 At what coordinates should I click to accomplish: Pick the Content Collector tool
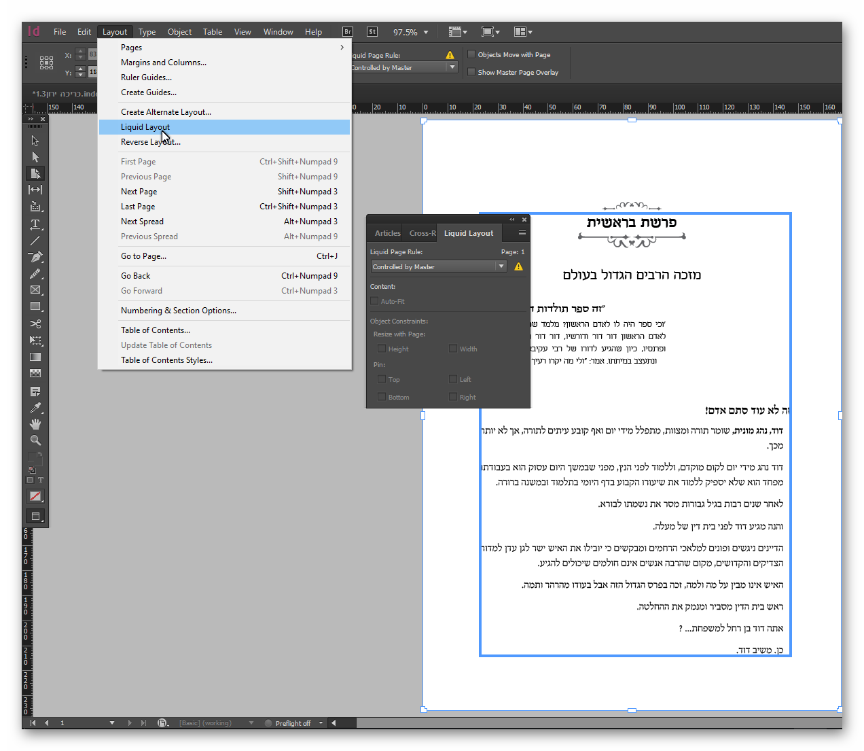(x=35, y=207)
